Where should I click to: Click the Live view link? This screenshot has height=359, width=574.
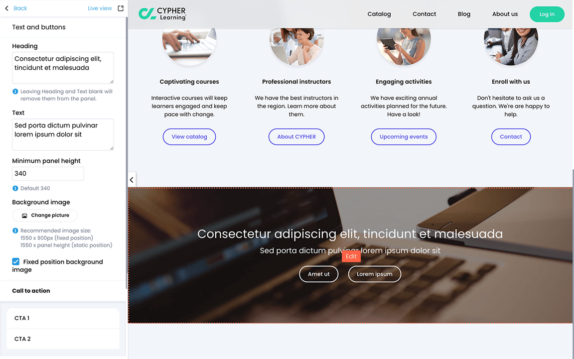pos(100,8)
